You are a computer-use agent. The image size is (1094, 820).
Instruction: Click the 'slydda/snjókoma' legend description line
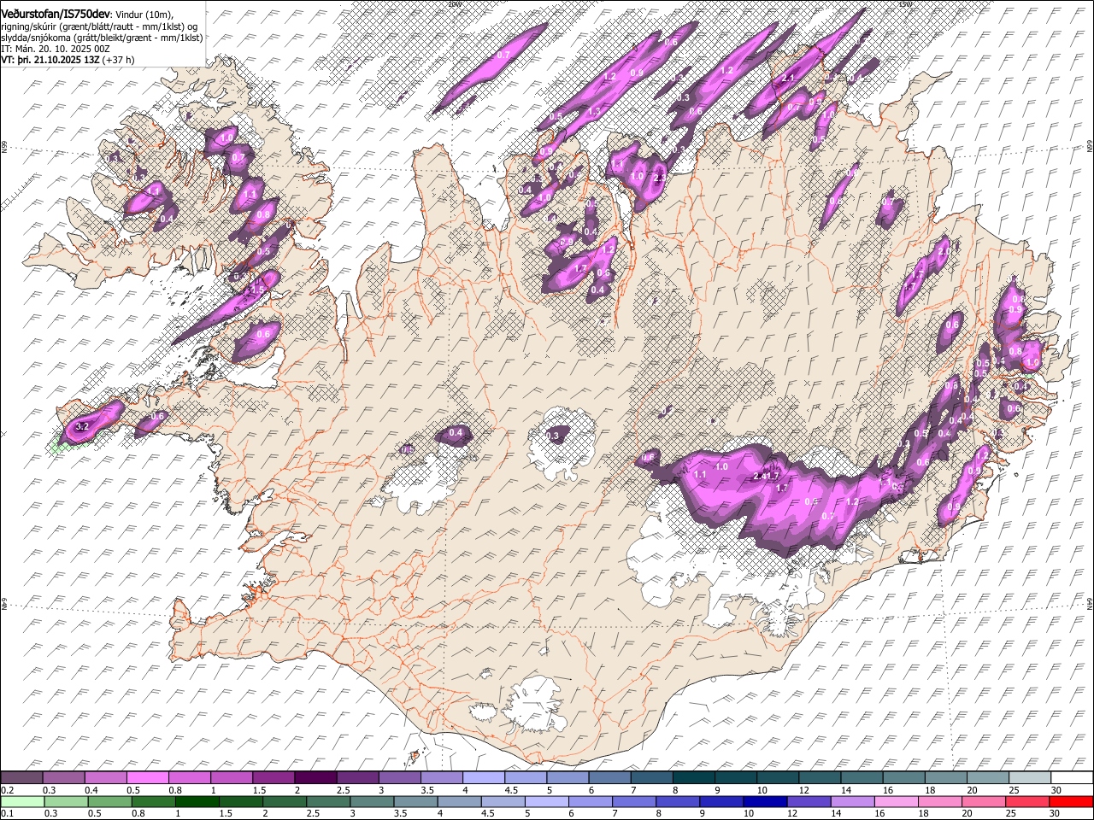click(103, 38)
